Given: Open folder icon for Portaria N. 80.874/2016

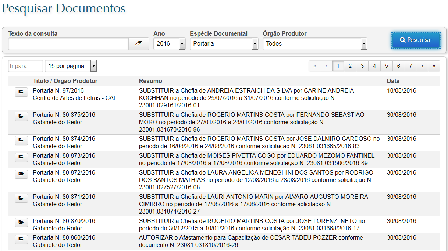Looking at the screenshot, I should (x=21, y=140).
